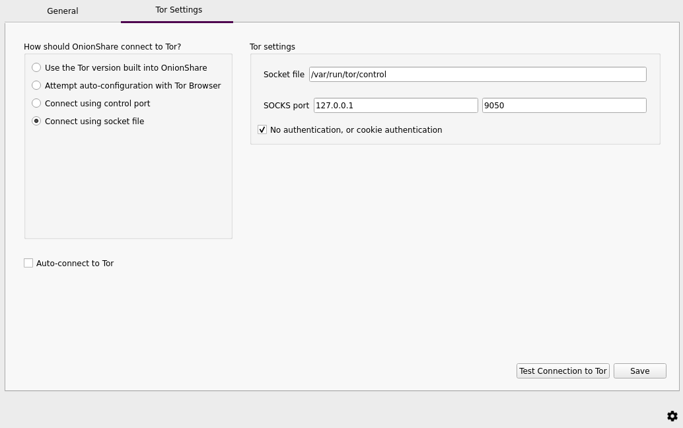Viewport: 683px width, 428px height.
Task: Enable the Auto-connect to Tor checkbox
Action: click(28, 264)
